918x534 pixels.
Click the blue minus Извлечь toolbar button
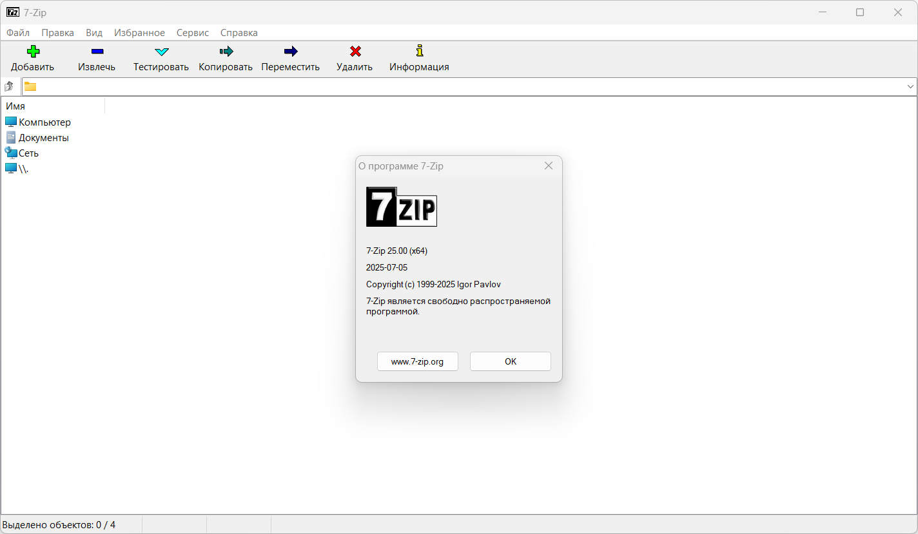pyautogui.click(x=97, y=58)
